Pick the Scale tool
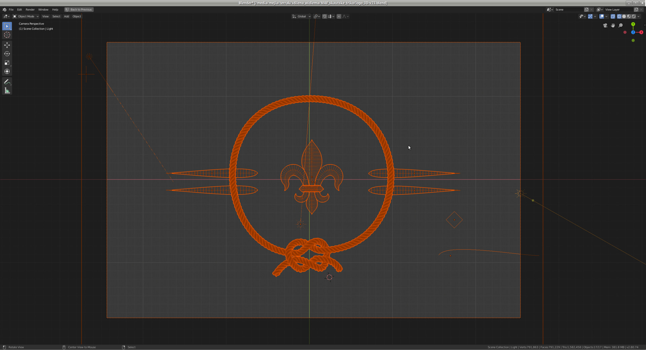The height and width of the screenshot is (350, 646). click(x=7, y=63)
